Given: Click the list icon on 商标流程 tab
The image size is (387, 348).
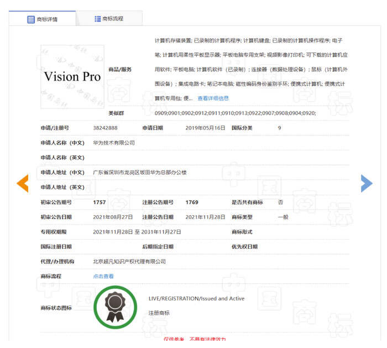Looking at the screenshot, I should pos(98,19).
